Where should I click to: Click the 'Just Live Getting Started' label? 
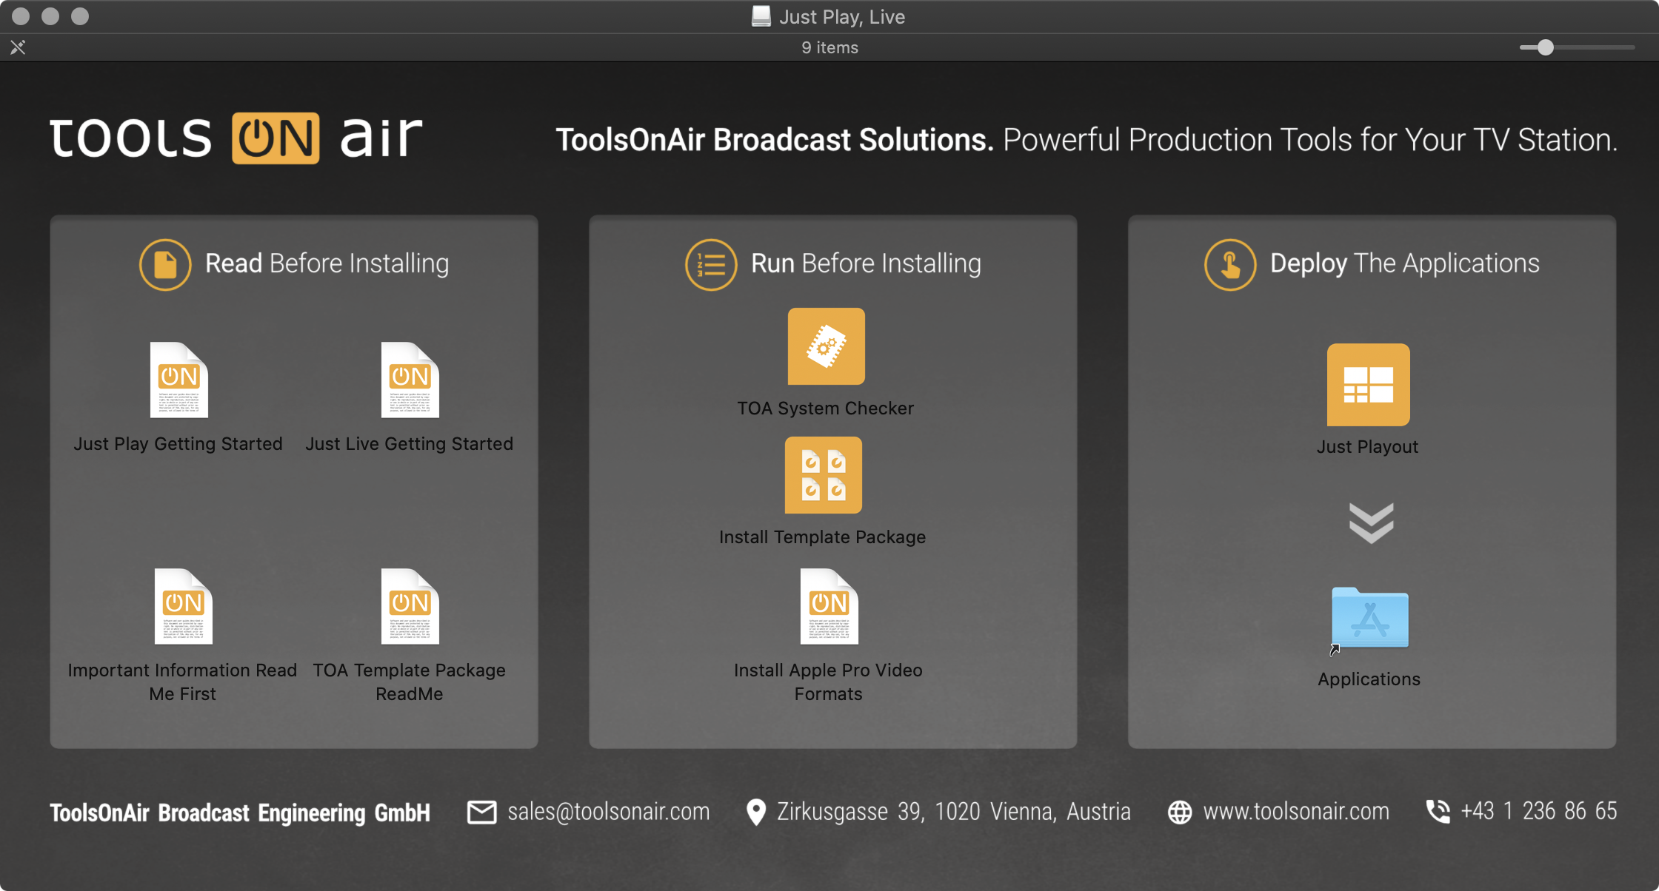(x=410, y=444)
